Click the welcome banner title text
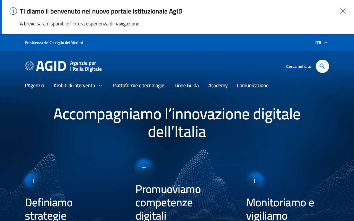The image size is (354, 221). click(x=101, y=11)
